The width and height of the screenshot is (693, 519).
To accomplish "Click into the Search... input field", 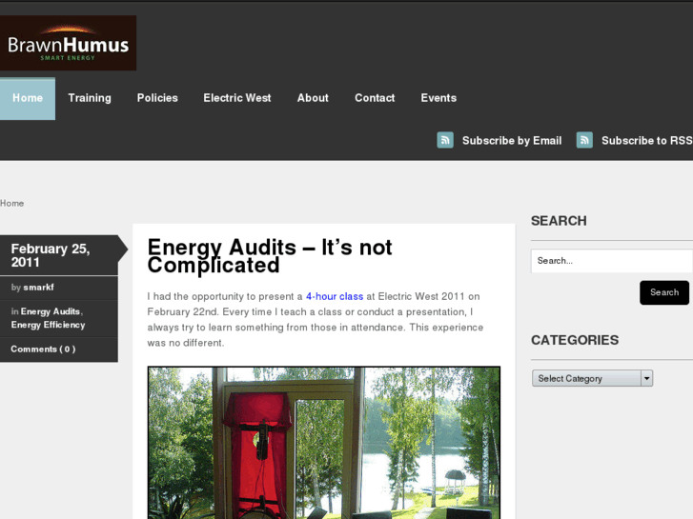I will point(612,261).
